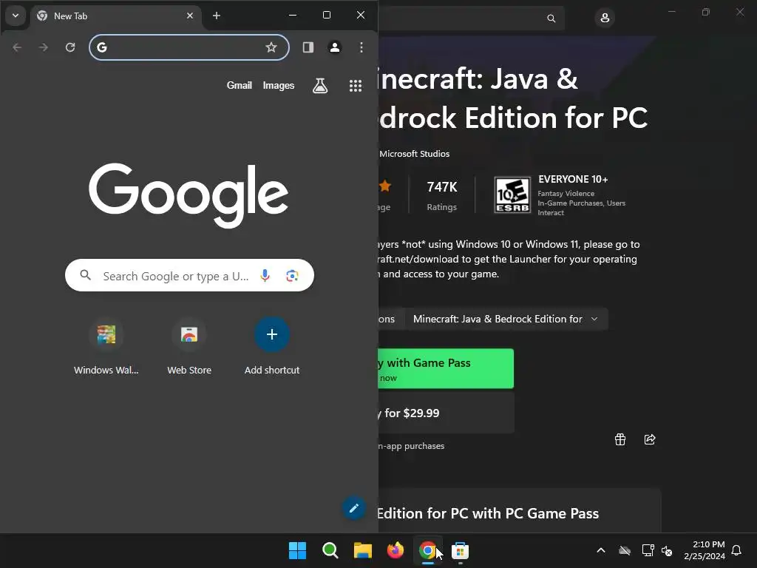
Task: Click the Chrome taskbar icon
Action: click(x=428, y=550)
